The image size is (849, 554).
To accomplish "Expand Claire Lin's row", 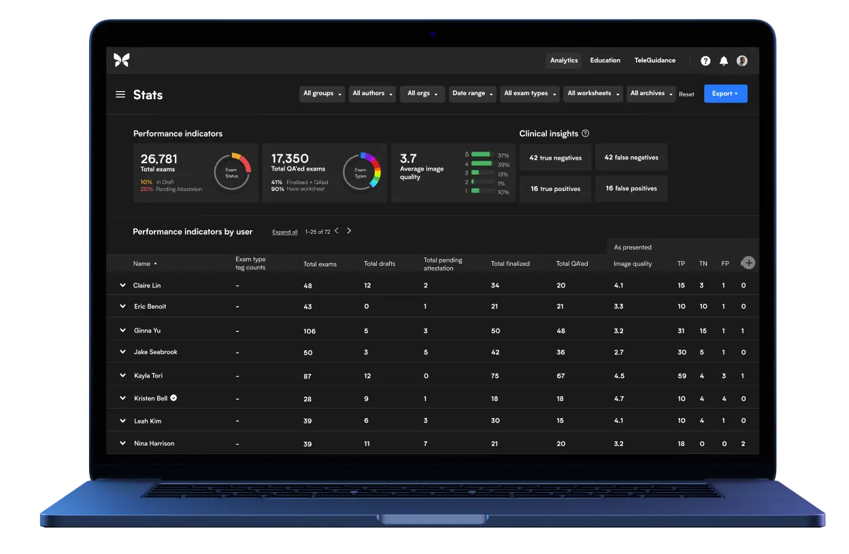I will [x=123, y=285].
